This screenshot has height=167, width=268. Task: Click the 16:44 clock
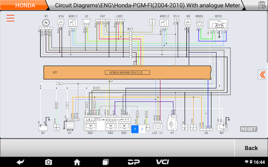[x=259, y=162]
